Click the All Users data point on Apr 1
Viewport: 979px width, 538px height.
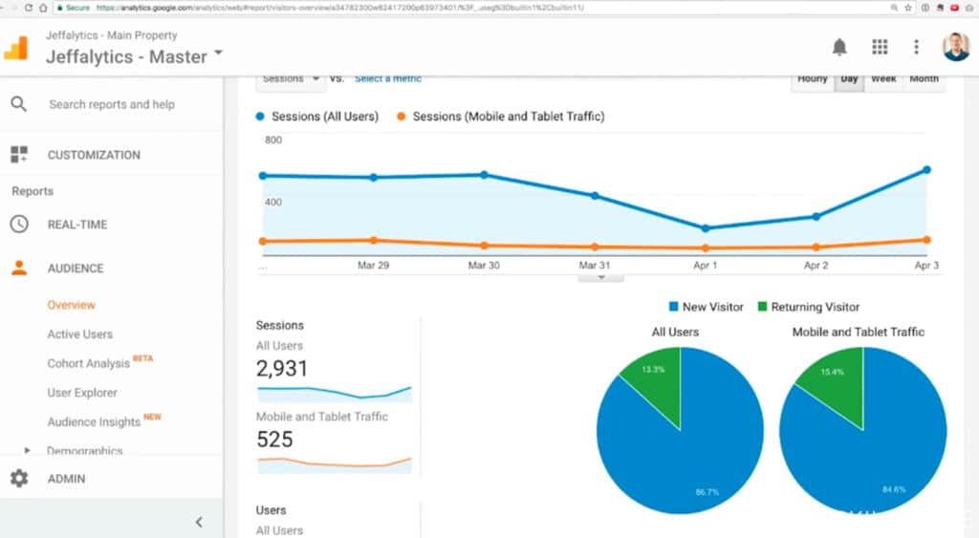(705, 228)
